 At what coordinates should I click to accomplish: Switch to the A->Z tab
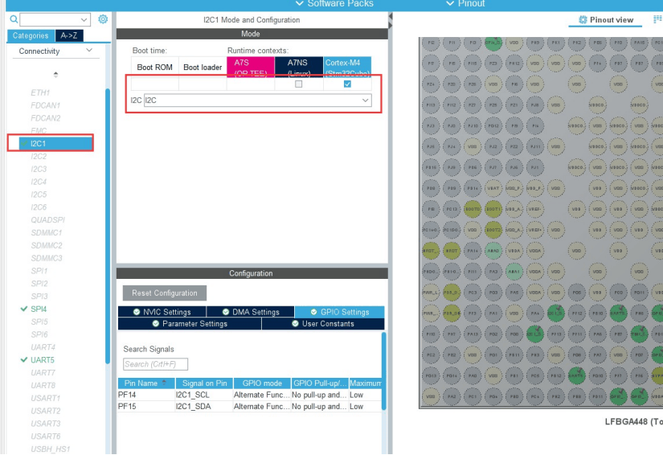coord(69,35)
